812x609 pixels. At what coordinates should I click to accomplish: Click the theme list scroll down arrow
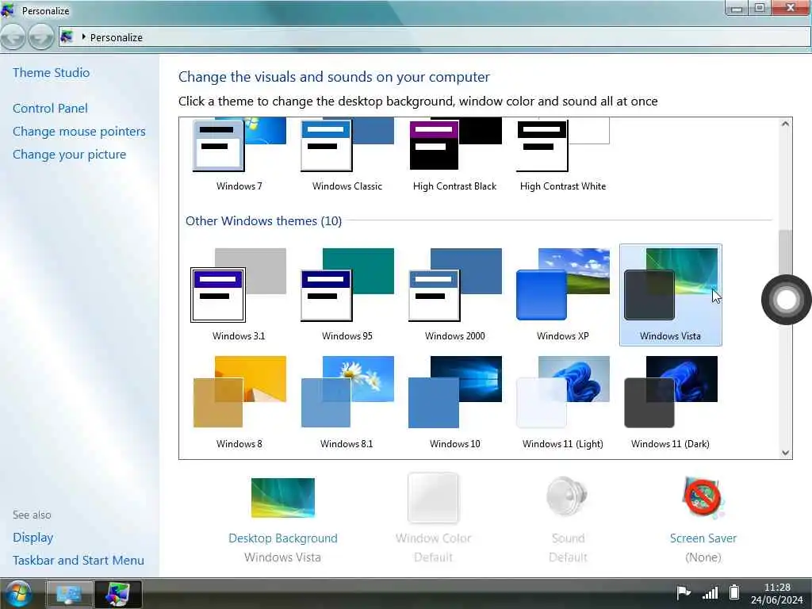coord(786,453)
